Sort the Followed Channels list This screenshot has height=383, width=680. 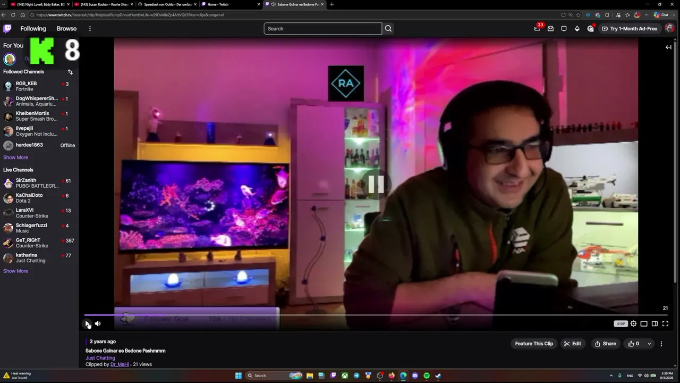70,72
